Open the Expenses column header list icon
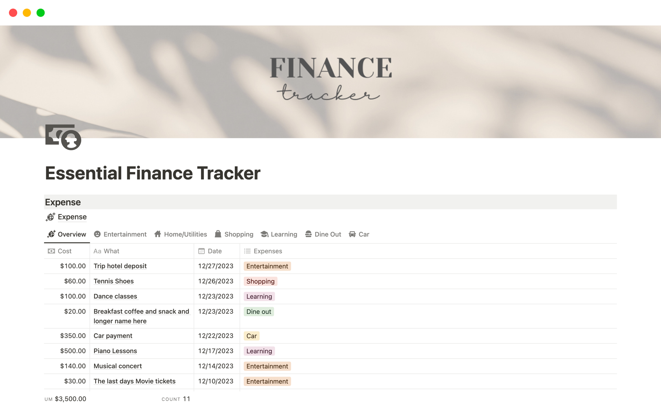661x413 pixels. coord(247,251)
